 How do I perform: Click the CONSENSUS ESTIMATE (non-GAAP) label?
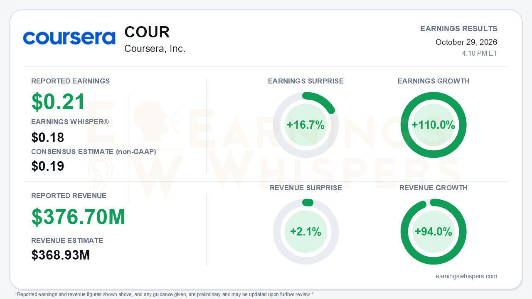pos(94,152)
